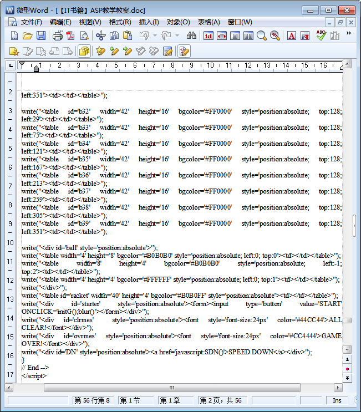Redo the last undone action
Viewport: 361px width, 412px height.
(166, 35)
